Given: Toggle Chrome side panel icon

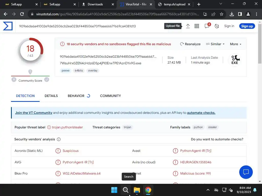Looking at the screenshot, I should pos(240,14).
